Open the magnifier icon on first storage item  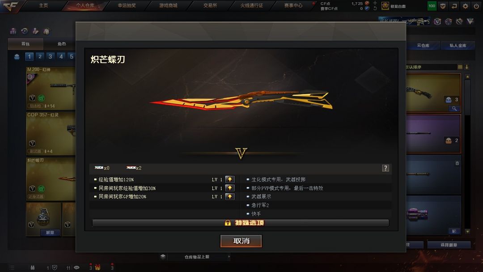pos(454,108)
